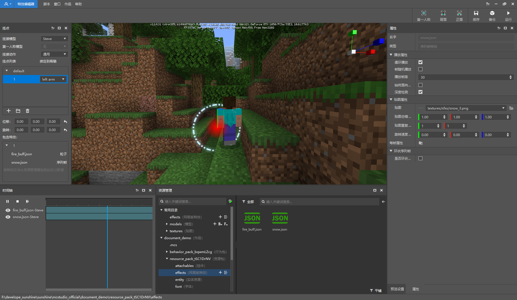The height and width of the screenshot is (300, 517).
Task: Switch to back view (背面)
Action: click(x=443, y=16)
